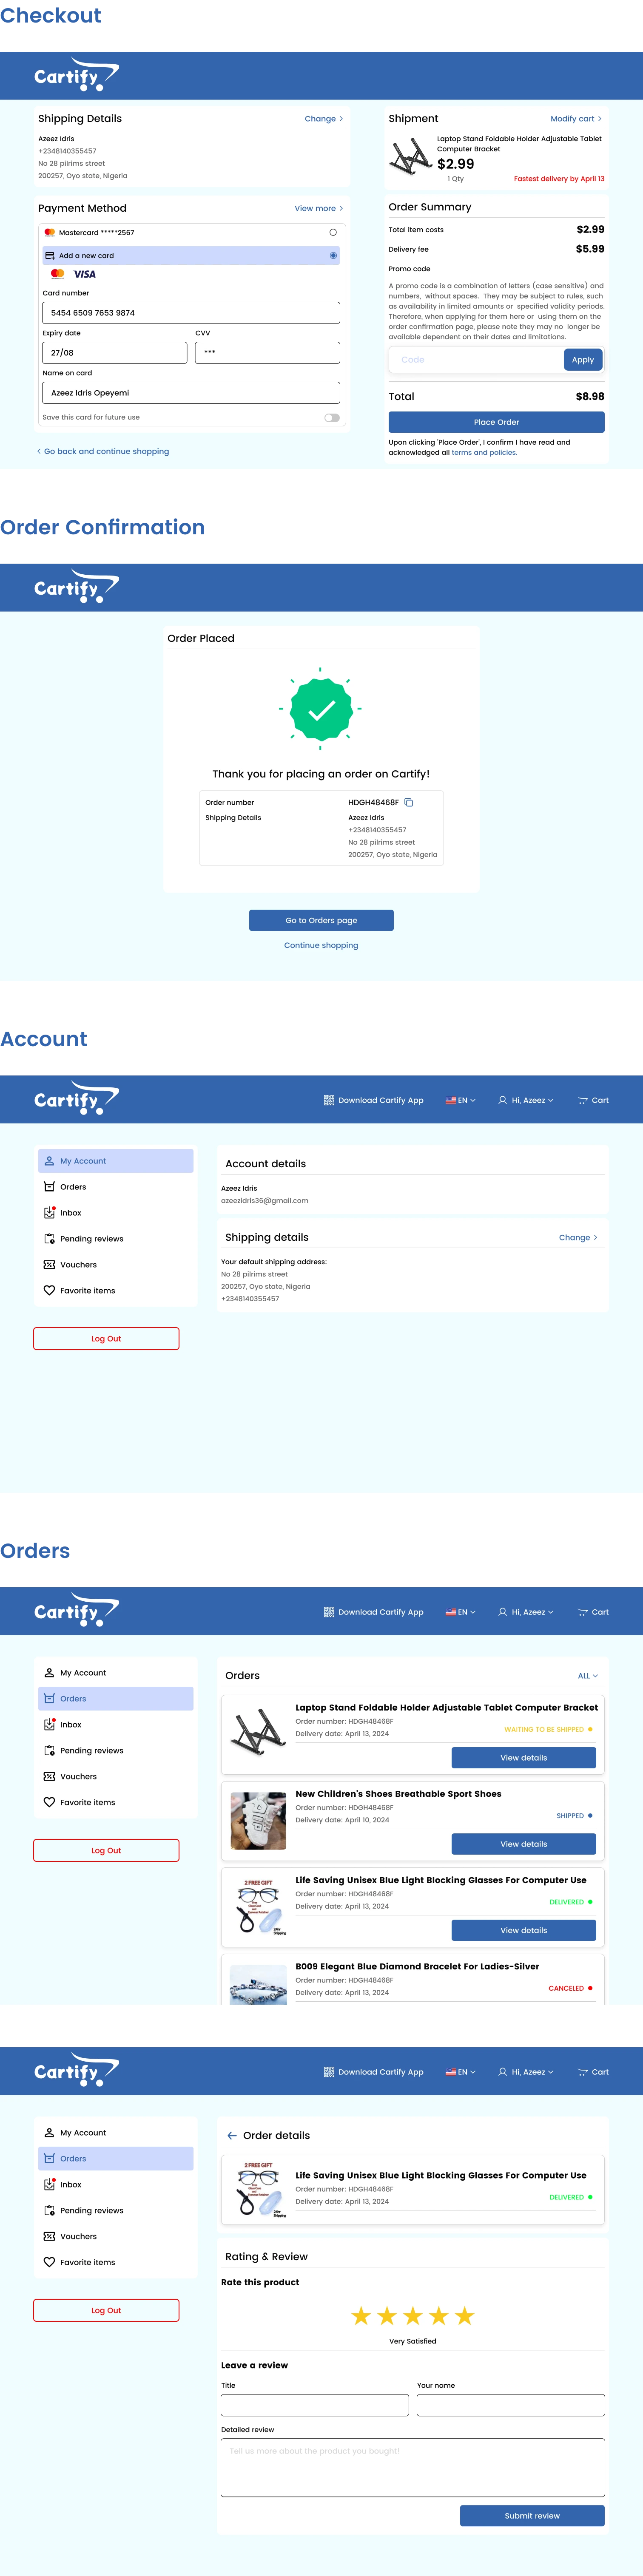Screen dimensions: 643x2576
Task: Click the Vouchers icon on the Orders screen sidebar
Action: 49,1776
